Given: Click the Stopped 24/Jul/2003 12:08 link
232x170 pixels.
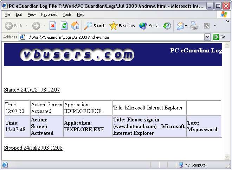Looking at the screenshot, I should point(33,148).
